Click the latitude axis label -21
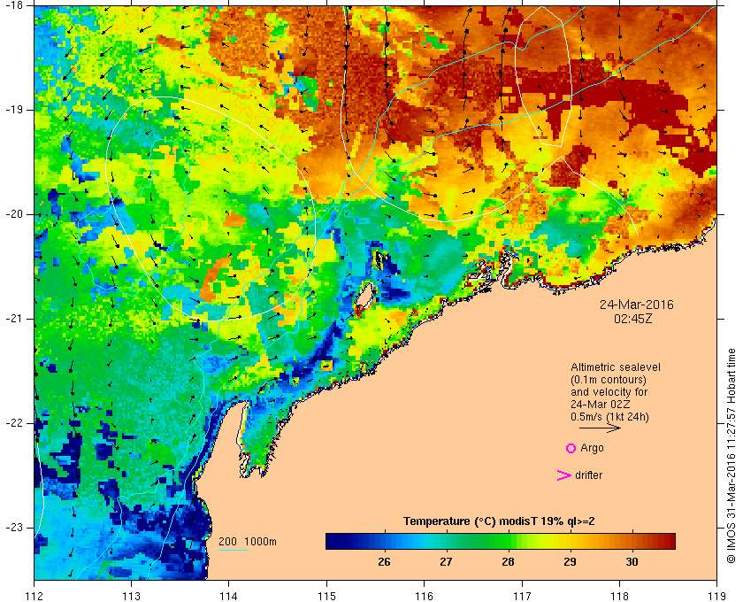Screen dimensions: 743x602 tap(13, 319)
